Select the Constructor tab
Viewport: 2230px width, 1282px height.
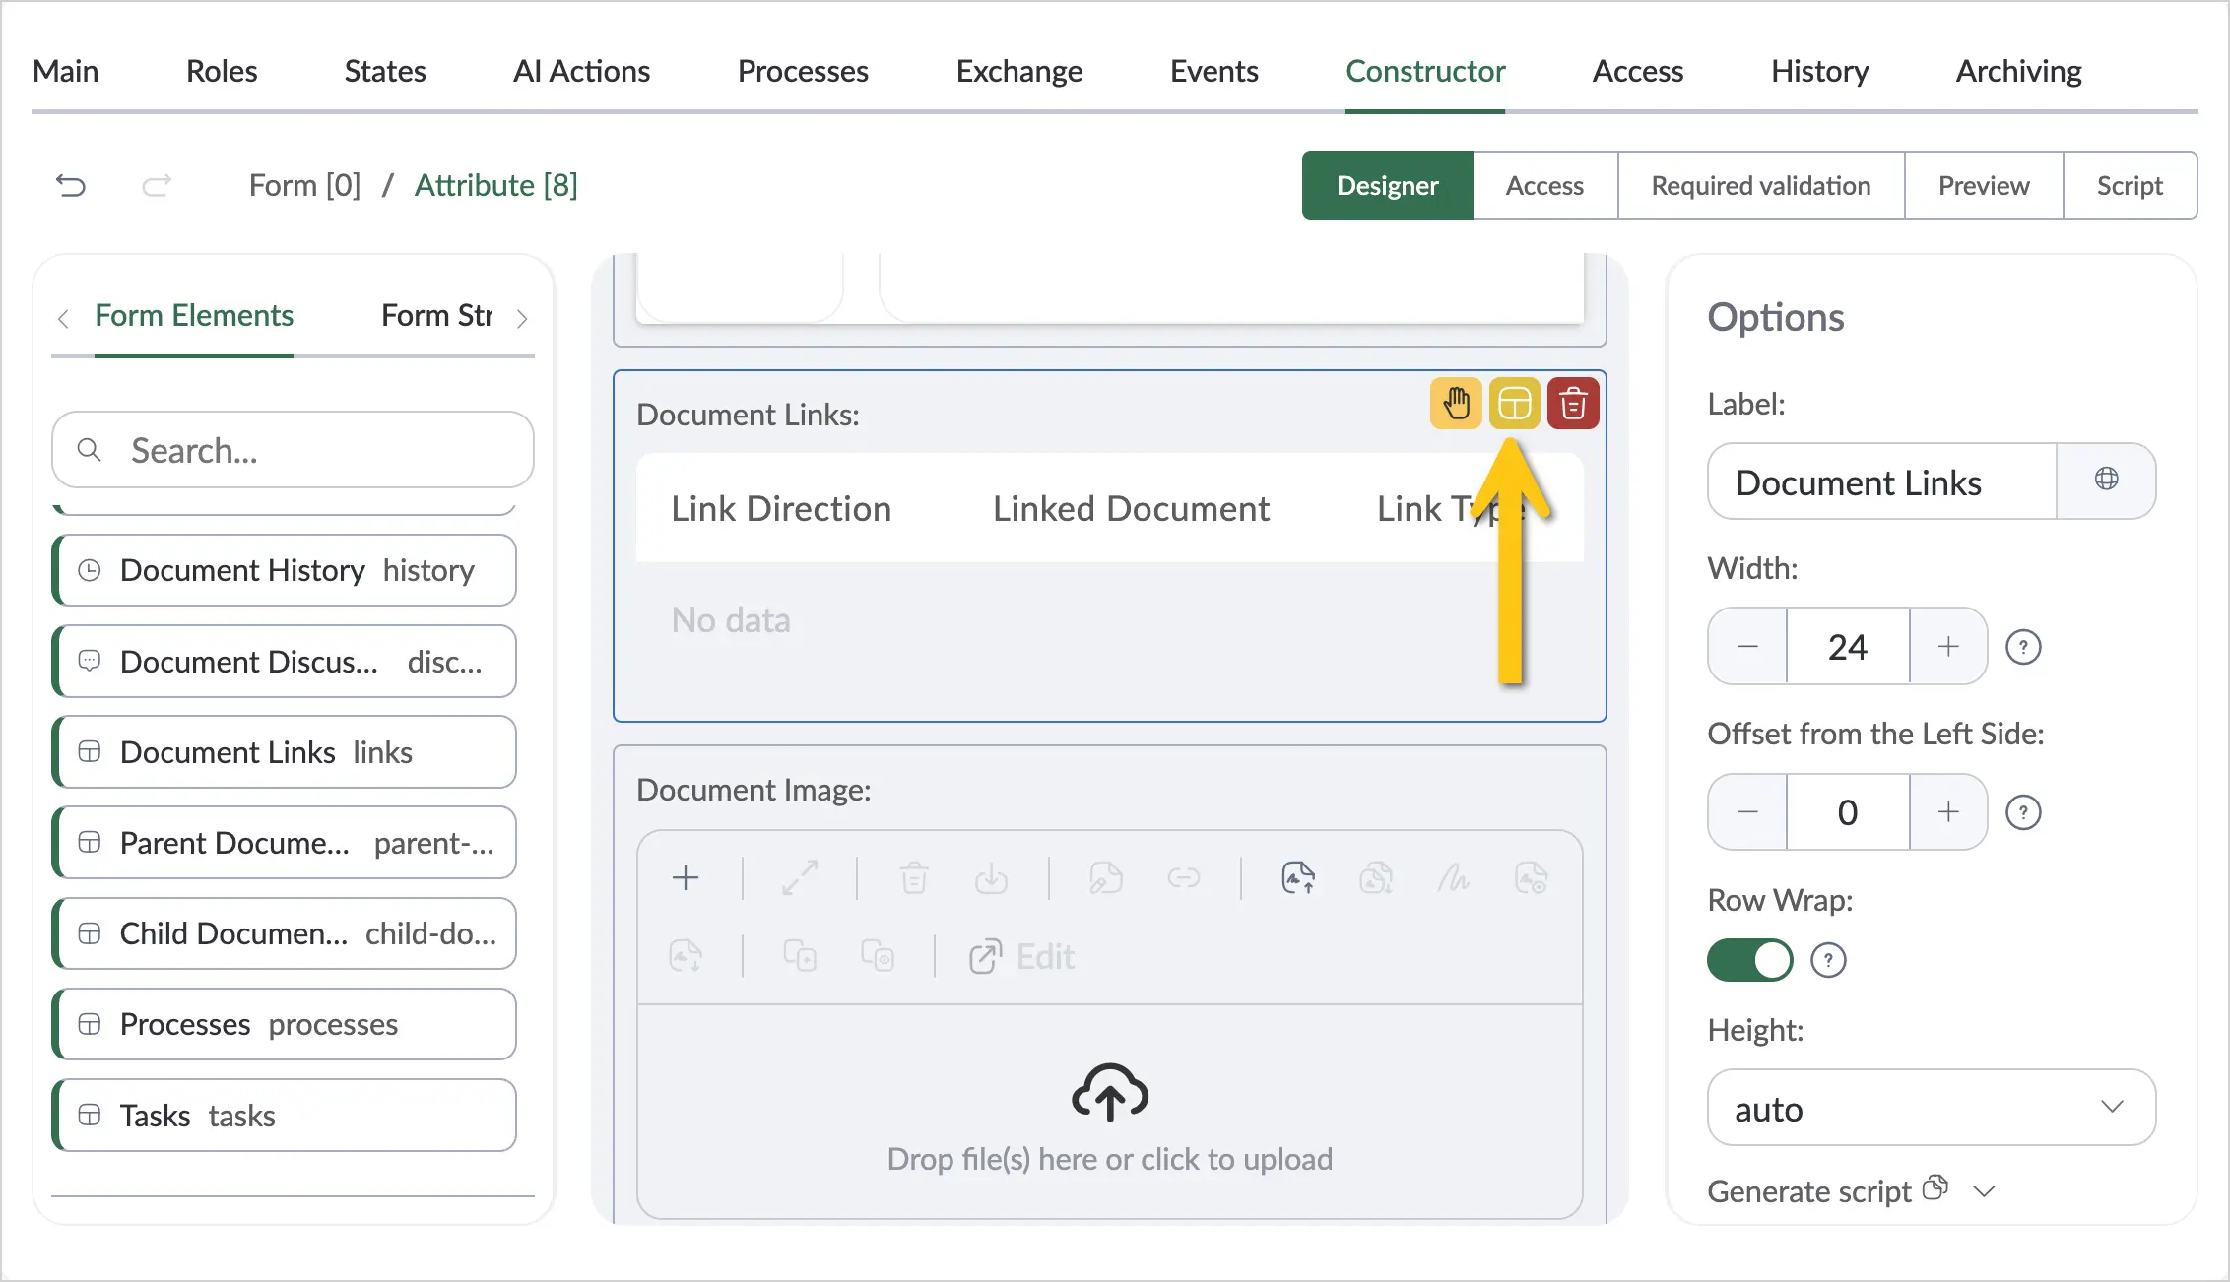1425,71
